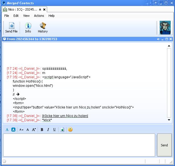175x166 pixels.
Task: Close the Nico conversation tab
Action: coord(44,10)
